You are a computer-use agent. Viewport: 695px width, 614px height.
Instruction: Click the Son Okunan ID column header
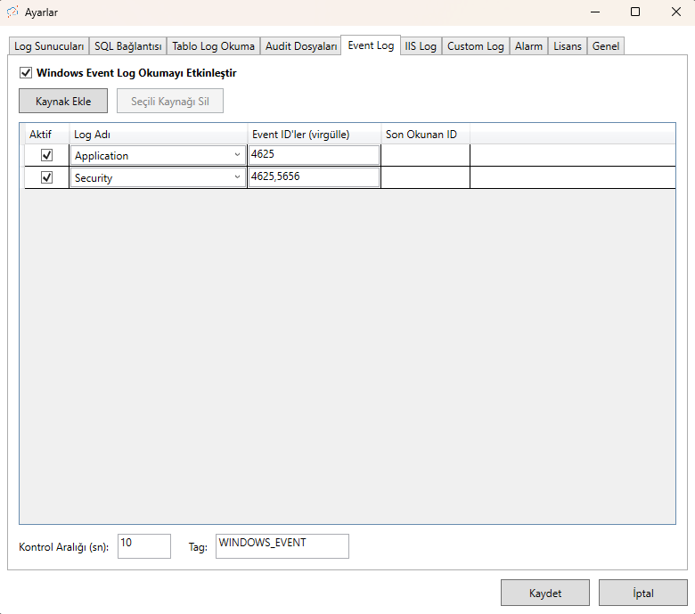point(426,135)
